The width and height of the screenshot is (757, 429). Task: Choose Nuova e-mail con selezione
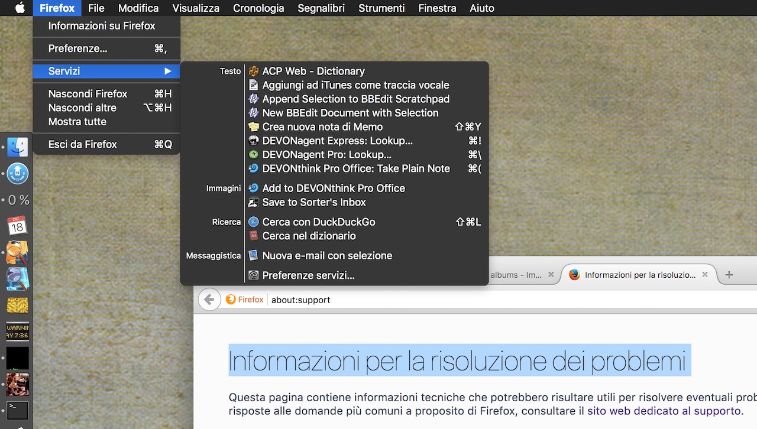367,255
